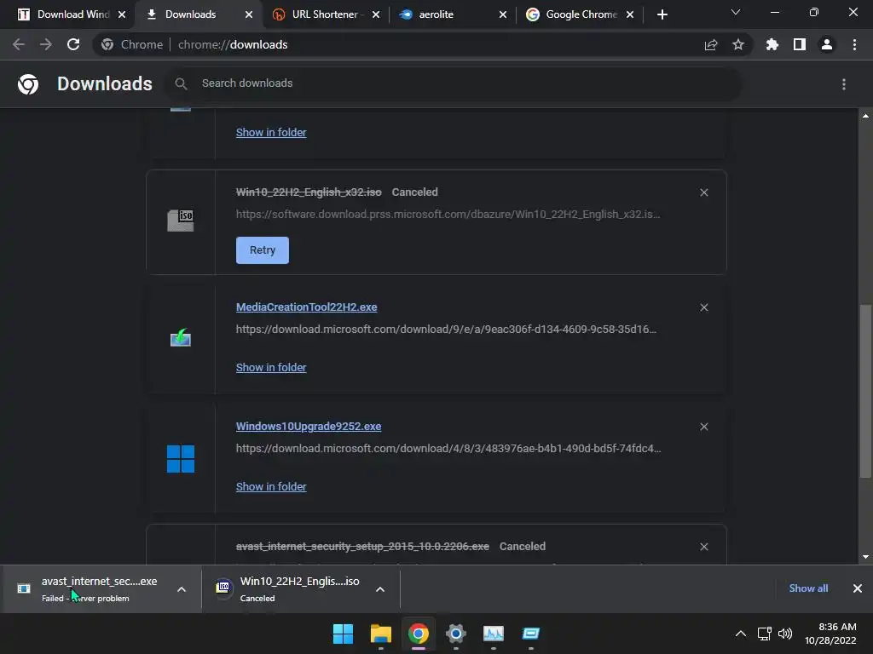Click the Windows10Upgrade9252 source URL text
This screenshot has height=654, width=873.
(x=448, y=448)
